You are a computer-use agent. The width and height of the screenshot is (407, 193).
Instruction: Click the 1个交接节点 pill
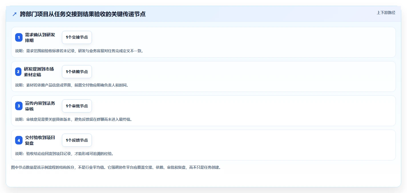point(77,37)
